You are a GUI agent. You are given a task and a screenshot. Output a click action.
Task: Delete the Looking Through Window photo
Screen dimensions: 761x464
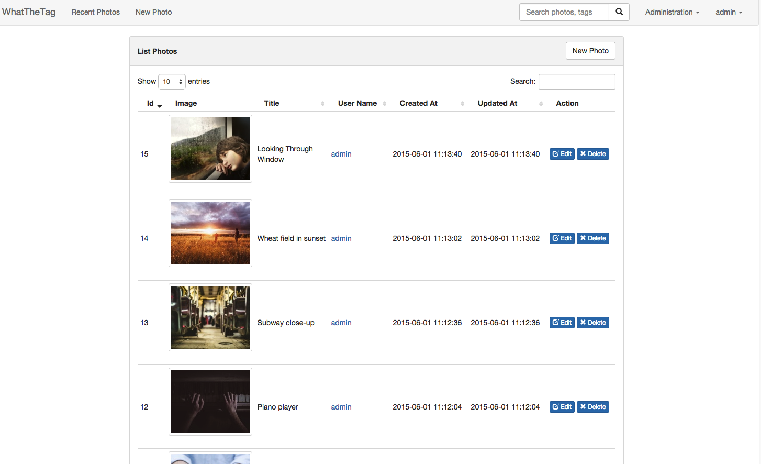click(x=593, y=154)
